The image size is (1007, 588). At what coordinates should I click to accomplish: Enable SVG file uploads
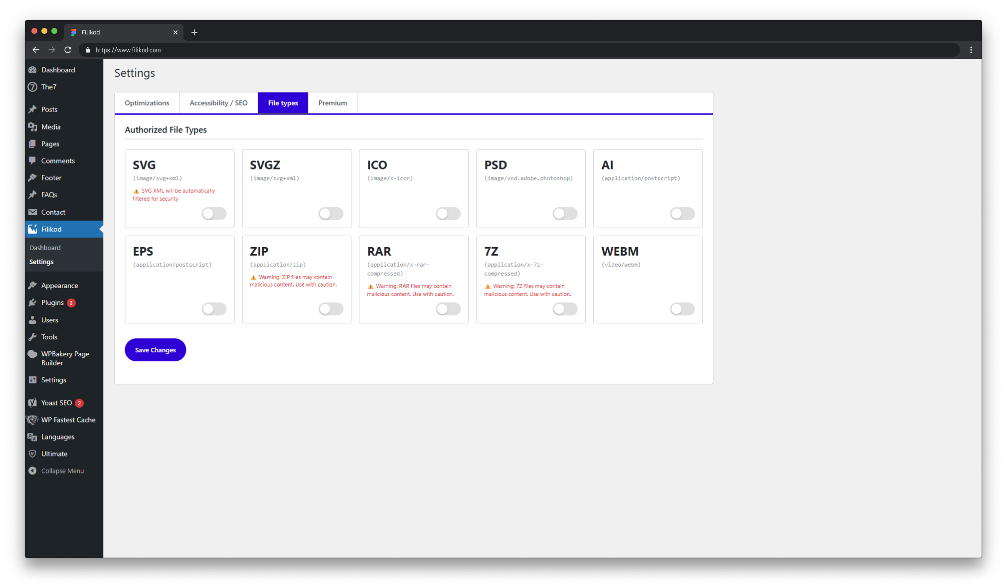[x=214, y=213]
